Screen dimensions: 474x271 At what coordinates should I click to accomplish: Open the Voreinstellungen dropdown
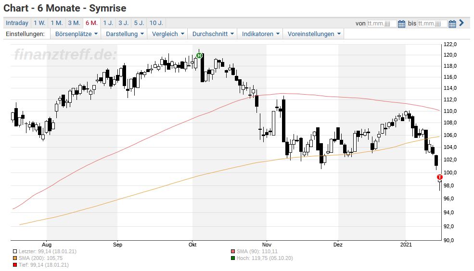click(314, 34)
